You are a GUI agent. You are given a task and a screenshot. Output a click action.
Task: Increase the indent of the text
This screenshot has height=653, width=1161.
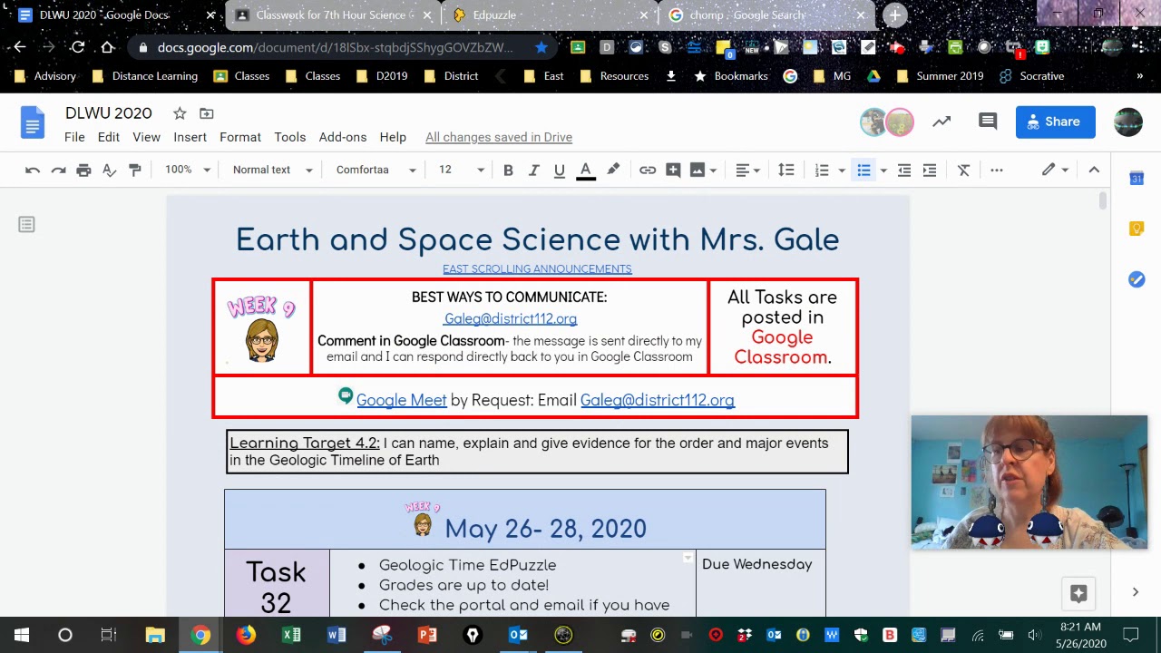click(x=930, y=170)
